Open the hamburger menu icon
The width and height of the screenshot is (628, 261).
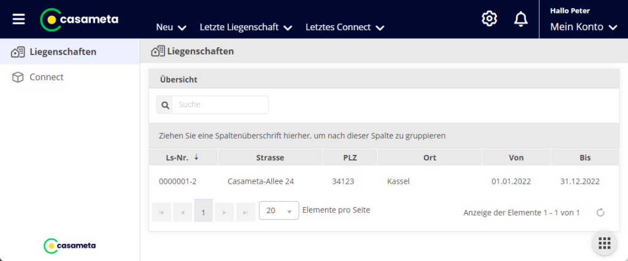point(19,19)
